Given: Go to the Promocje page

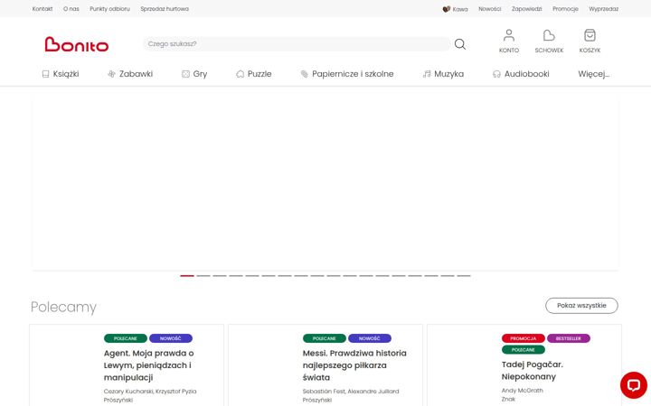Looking at the screenshot, I should point(565,9).
